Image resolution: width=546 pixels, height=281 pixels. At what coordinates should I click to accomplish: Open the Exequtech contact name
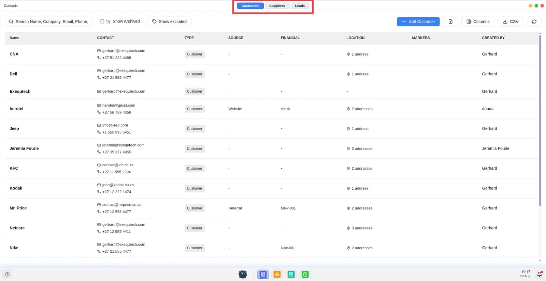(x=20, y=91)
